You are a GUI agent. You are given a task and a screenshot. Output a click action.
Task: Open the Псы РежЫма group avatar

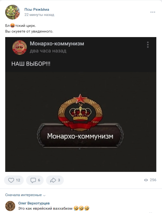[x=13, y=12]
